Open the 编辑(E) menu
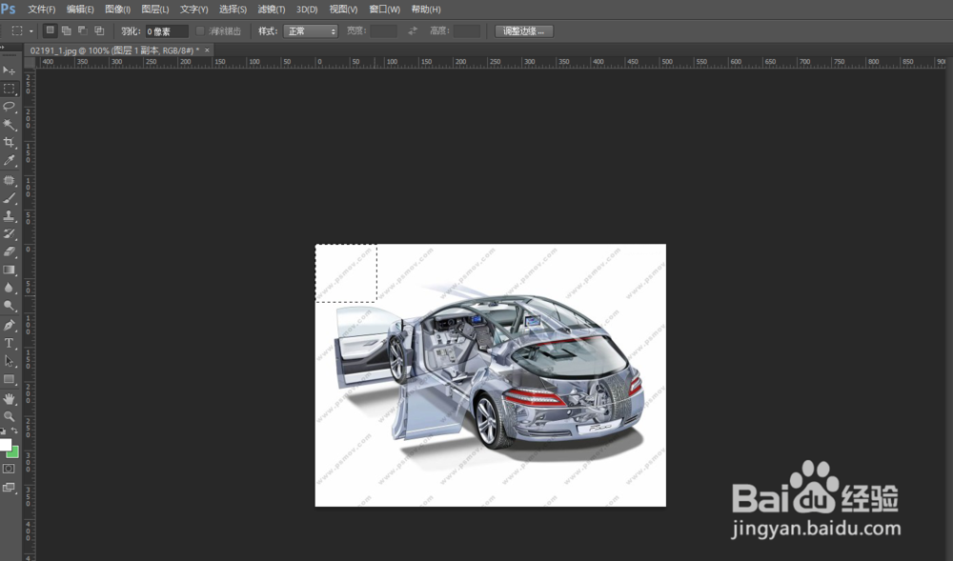The image size is (953, 561). [80, 10]
